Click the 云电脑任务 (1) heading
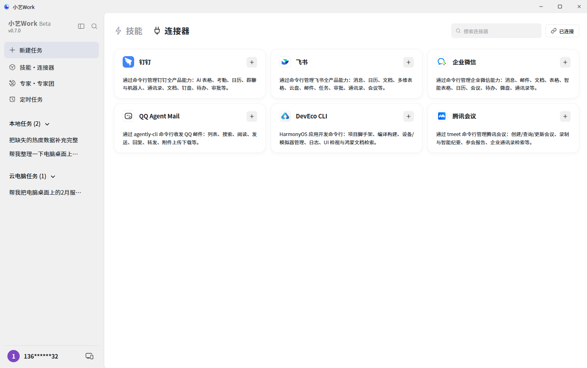This screenshot has width=587, height=368. [x=27, y=176]
